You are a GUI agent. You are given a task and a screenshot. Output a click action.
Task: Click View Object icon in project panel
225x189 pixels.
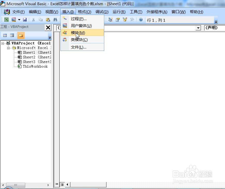tap(12, 35)
